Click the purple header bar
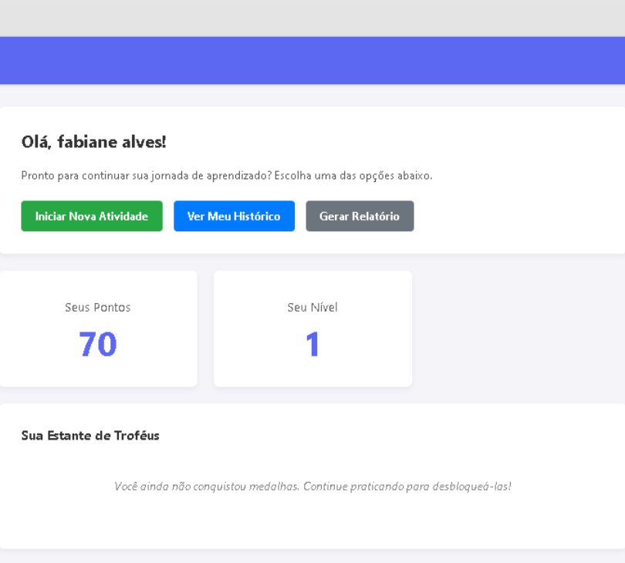 (x=312, y=60)
